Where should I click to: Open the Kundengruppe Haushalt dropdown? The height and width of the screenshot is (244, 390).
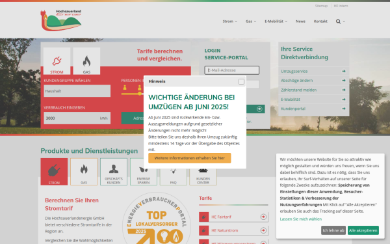pos(77,91)
